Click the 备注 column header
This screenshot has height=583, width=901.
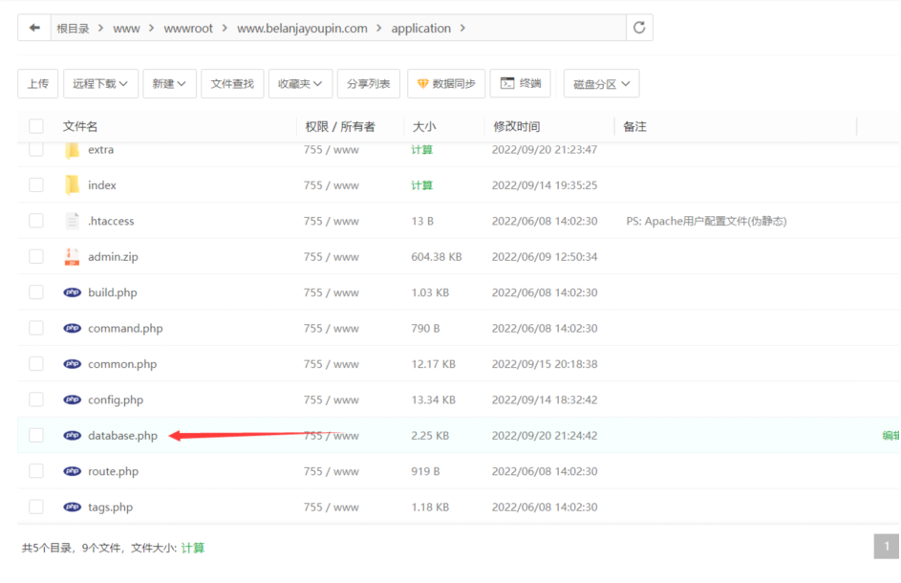[635, 126]
